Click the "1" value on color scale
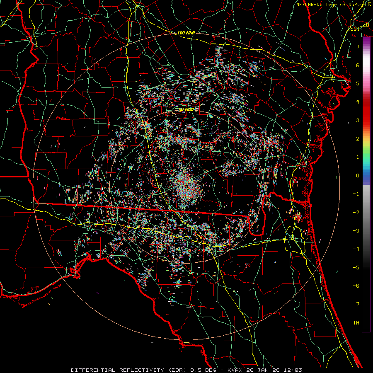Image resolution: width=373 pixels, height=373 pixels. coord(358,157)
